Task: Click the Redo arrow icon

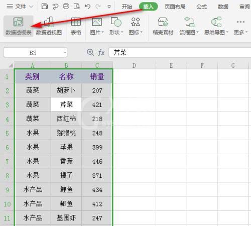Action: 98,7
